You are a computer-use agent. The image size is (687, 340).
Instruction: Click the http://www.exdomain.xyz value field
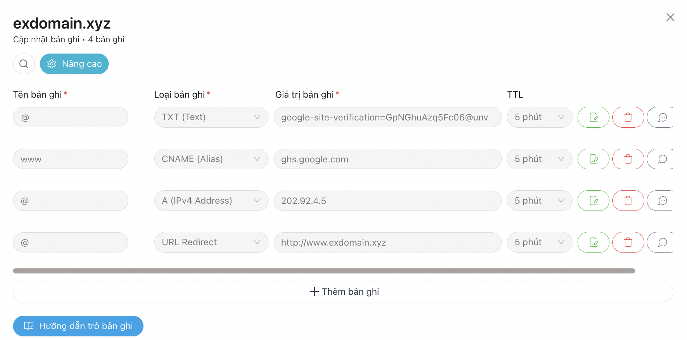388,242
